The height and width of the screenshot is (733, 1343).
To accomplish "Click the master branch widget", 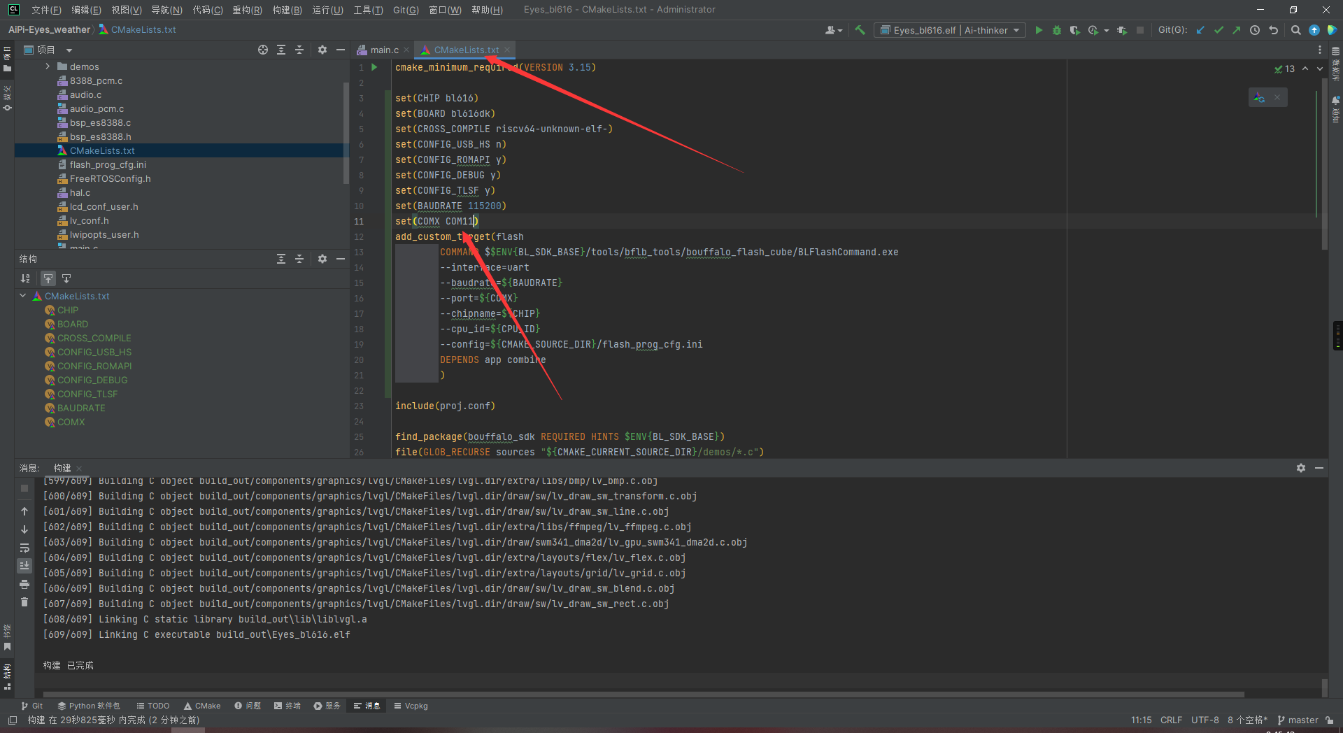I will click(x=1298, y=720).
